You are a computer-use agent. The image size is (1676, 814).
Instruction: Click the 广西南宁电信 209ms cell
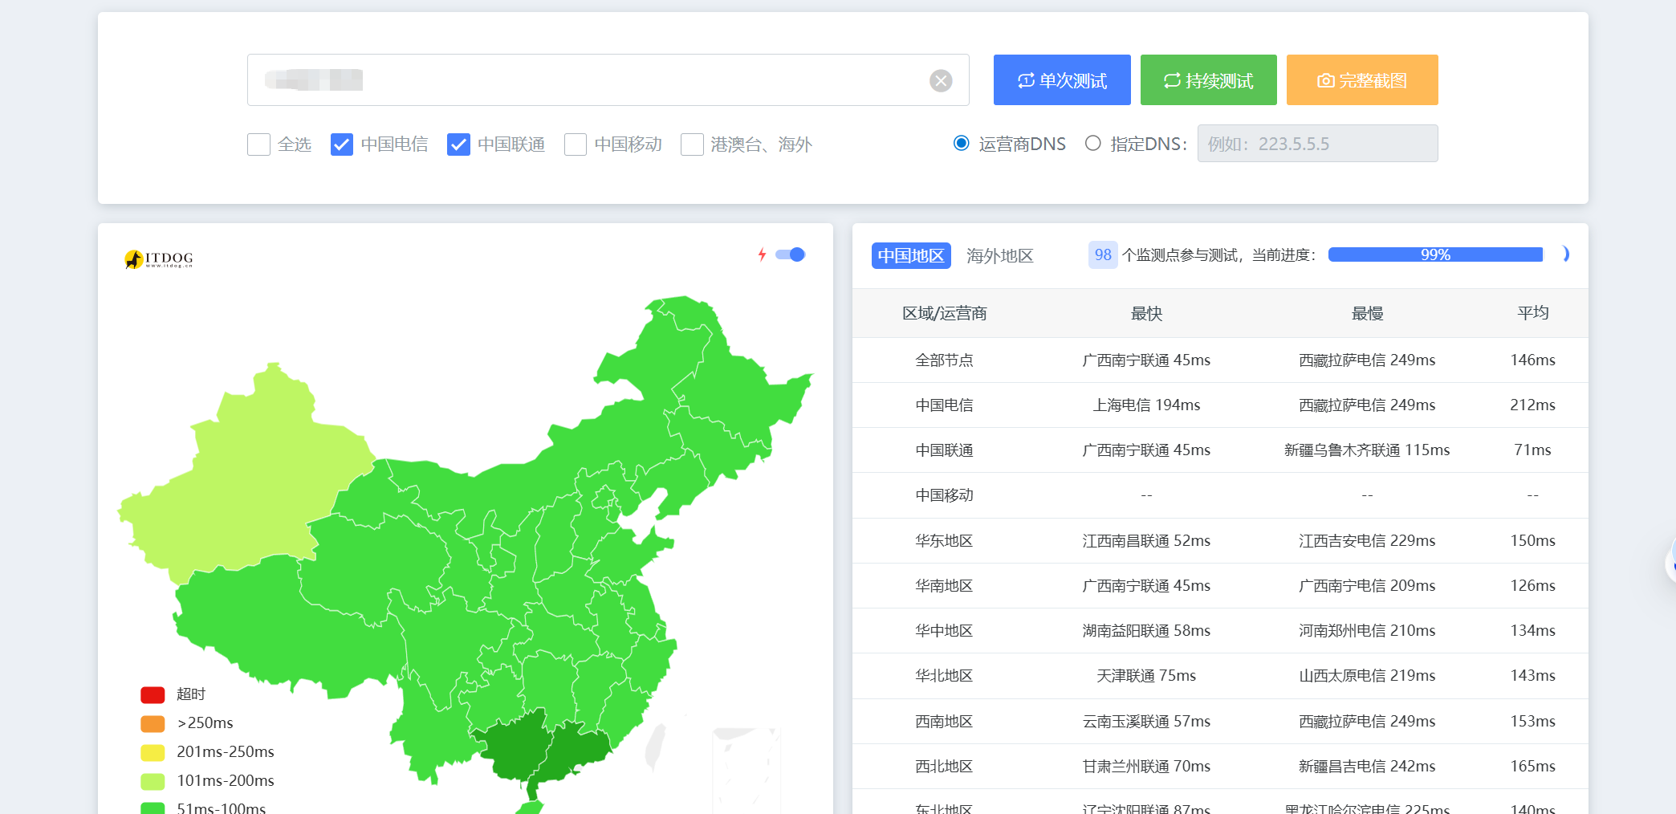1367,586
